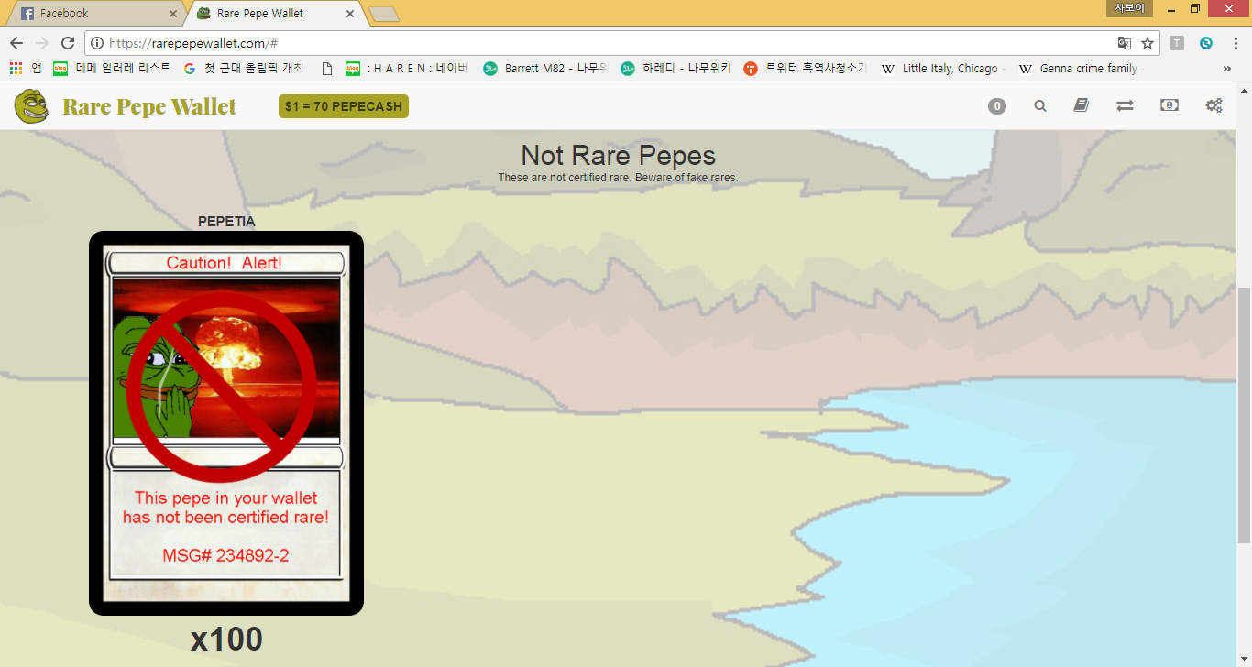Open the Google 첫 근대 올림픽 bookmark

tap(243, 69)
